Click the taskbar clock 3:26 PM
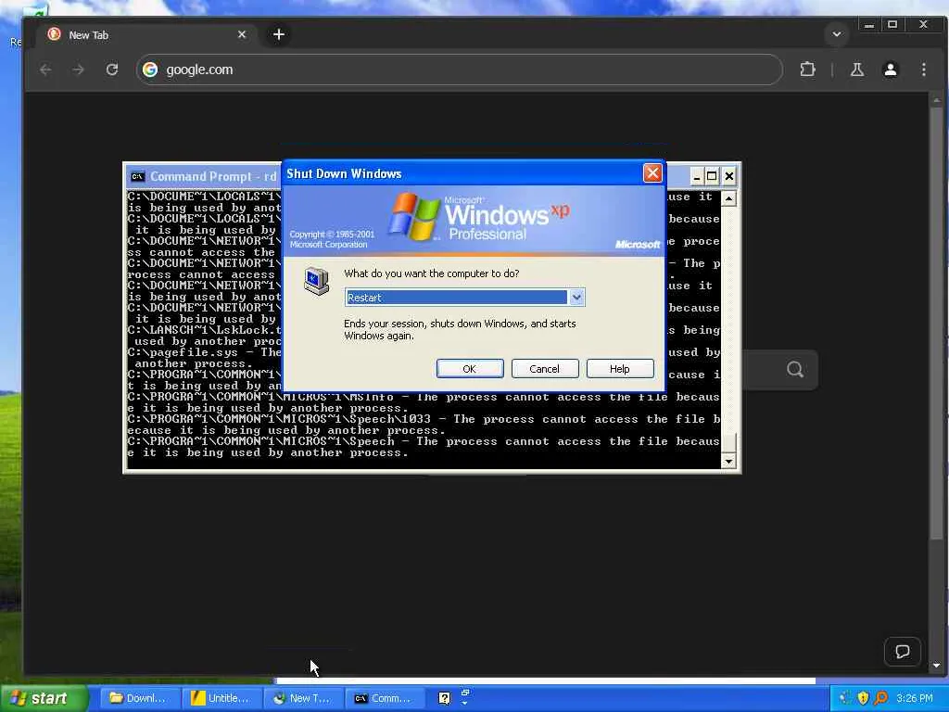The image size is (949, 712). pos(915,699)
